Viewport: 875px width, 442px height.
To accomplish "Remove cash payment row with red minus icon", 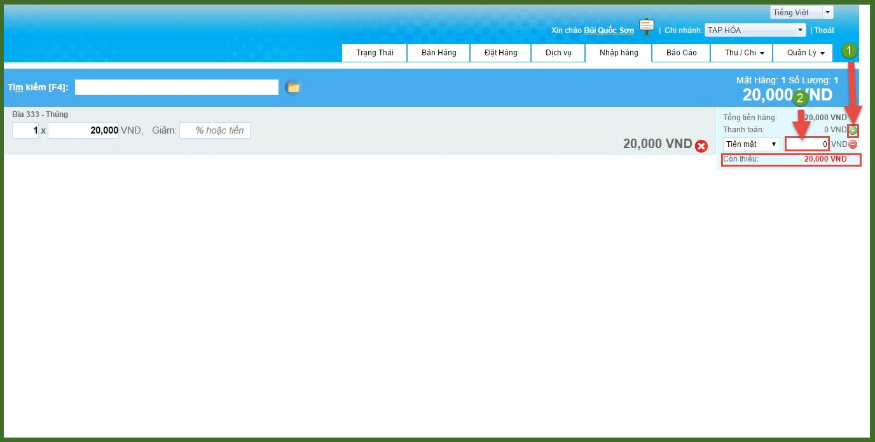I will 853,144.
